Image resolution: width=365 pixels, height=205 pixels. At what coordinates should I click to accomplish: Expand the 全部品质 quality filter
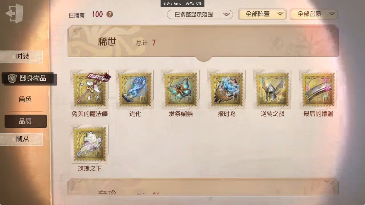(314, 14)
